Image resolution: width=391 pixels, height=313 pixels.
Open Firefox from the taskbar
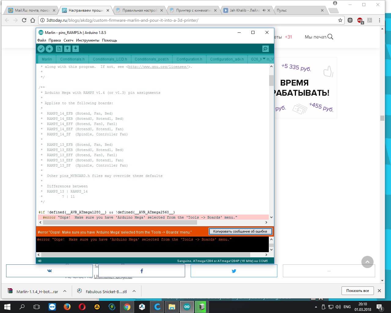click(67, 307)
